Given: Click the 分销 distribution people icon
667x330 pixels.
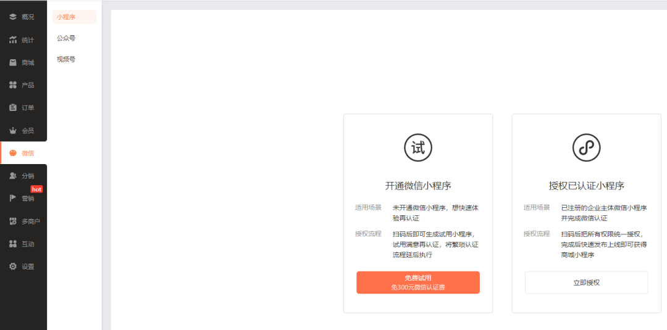Looking at the screenshot, I should pyautogui.click(x=13, y=176).
